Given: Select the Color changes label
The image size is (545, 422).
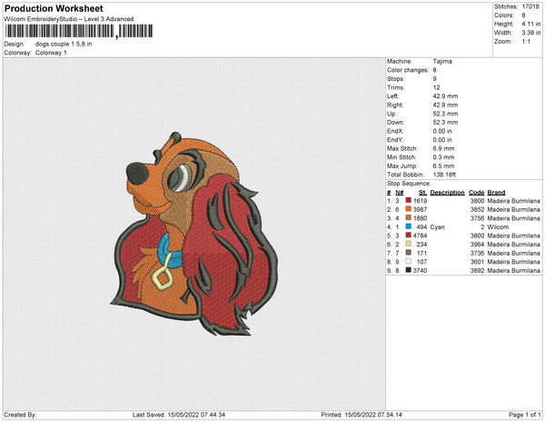Looking at the screenshot, I should coord(408,70).
